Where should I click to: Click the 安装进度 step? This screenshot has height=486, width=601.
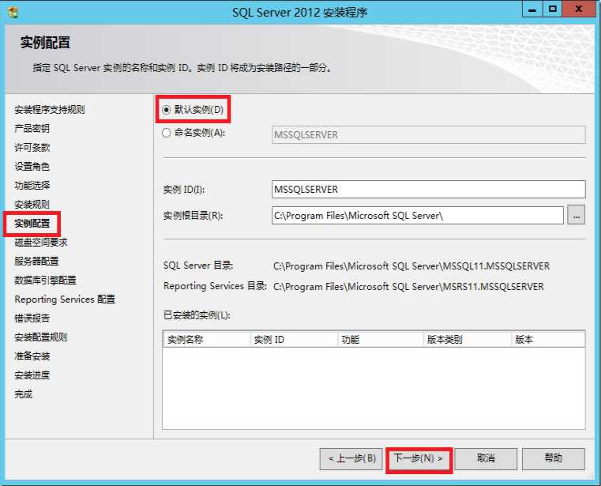[x=32, y=375]
